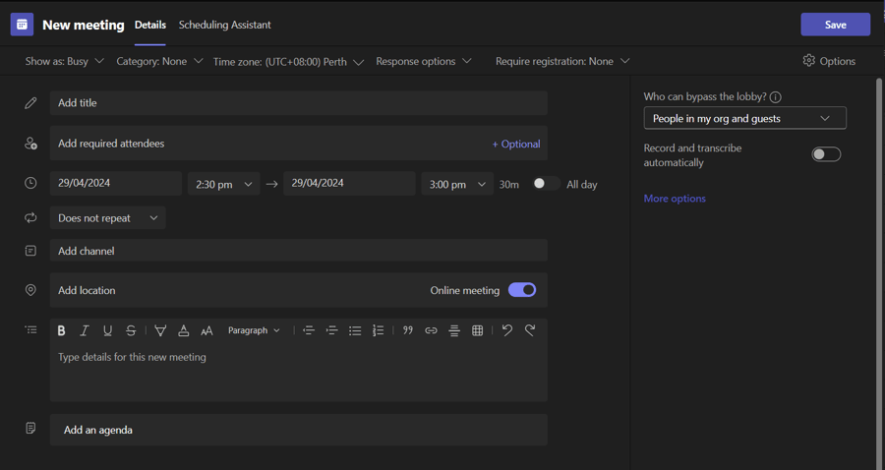Open the 2:30 pm start time dropdown

[x=224, y=184]
